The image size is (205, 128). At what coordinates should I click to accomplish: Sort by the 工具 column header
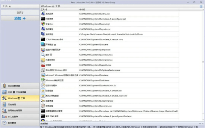(60, 9)
